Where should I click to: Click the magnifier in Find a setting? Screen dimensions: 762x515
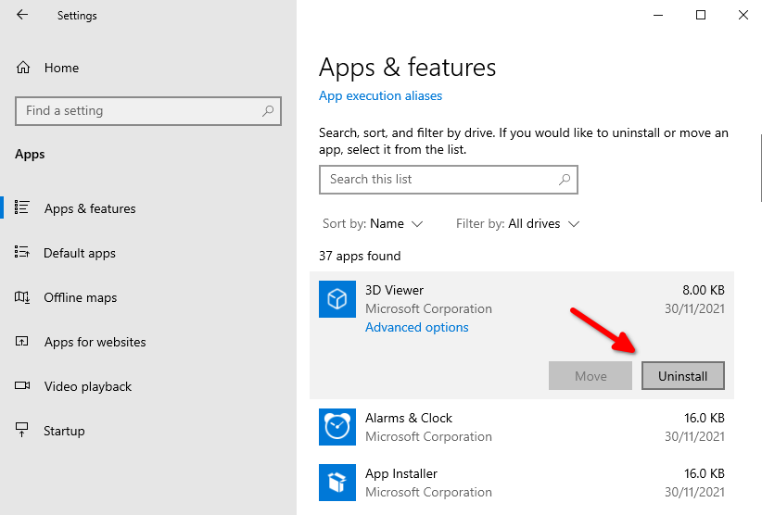268,110
